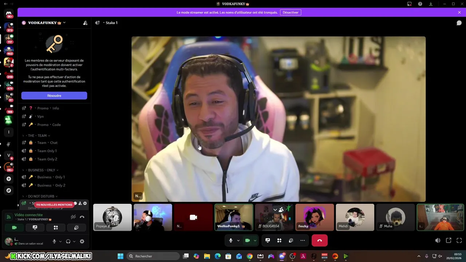Collapse DO NOT DISTURB category
The height and width of the screenshot is (262, 466).
coord(41,196)
